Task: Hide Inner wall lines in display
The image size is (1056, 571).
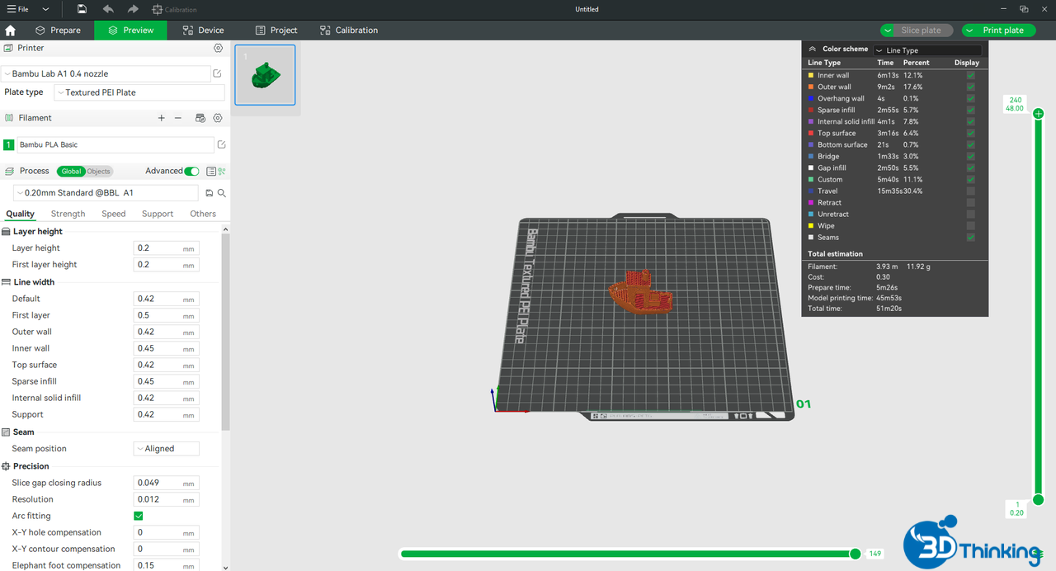Action: tap(970, 75)
